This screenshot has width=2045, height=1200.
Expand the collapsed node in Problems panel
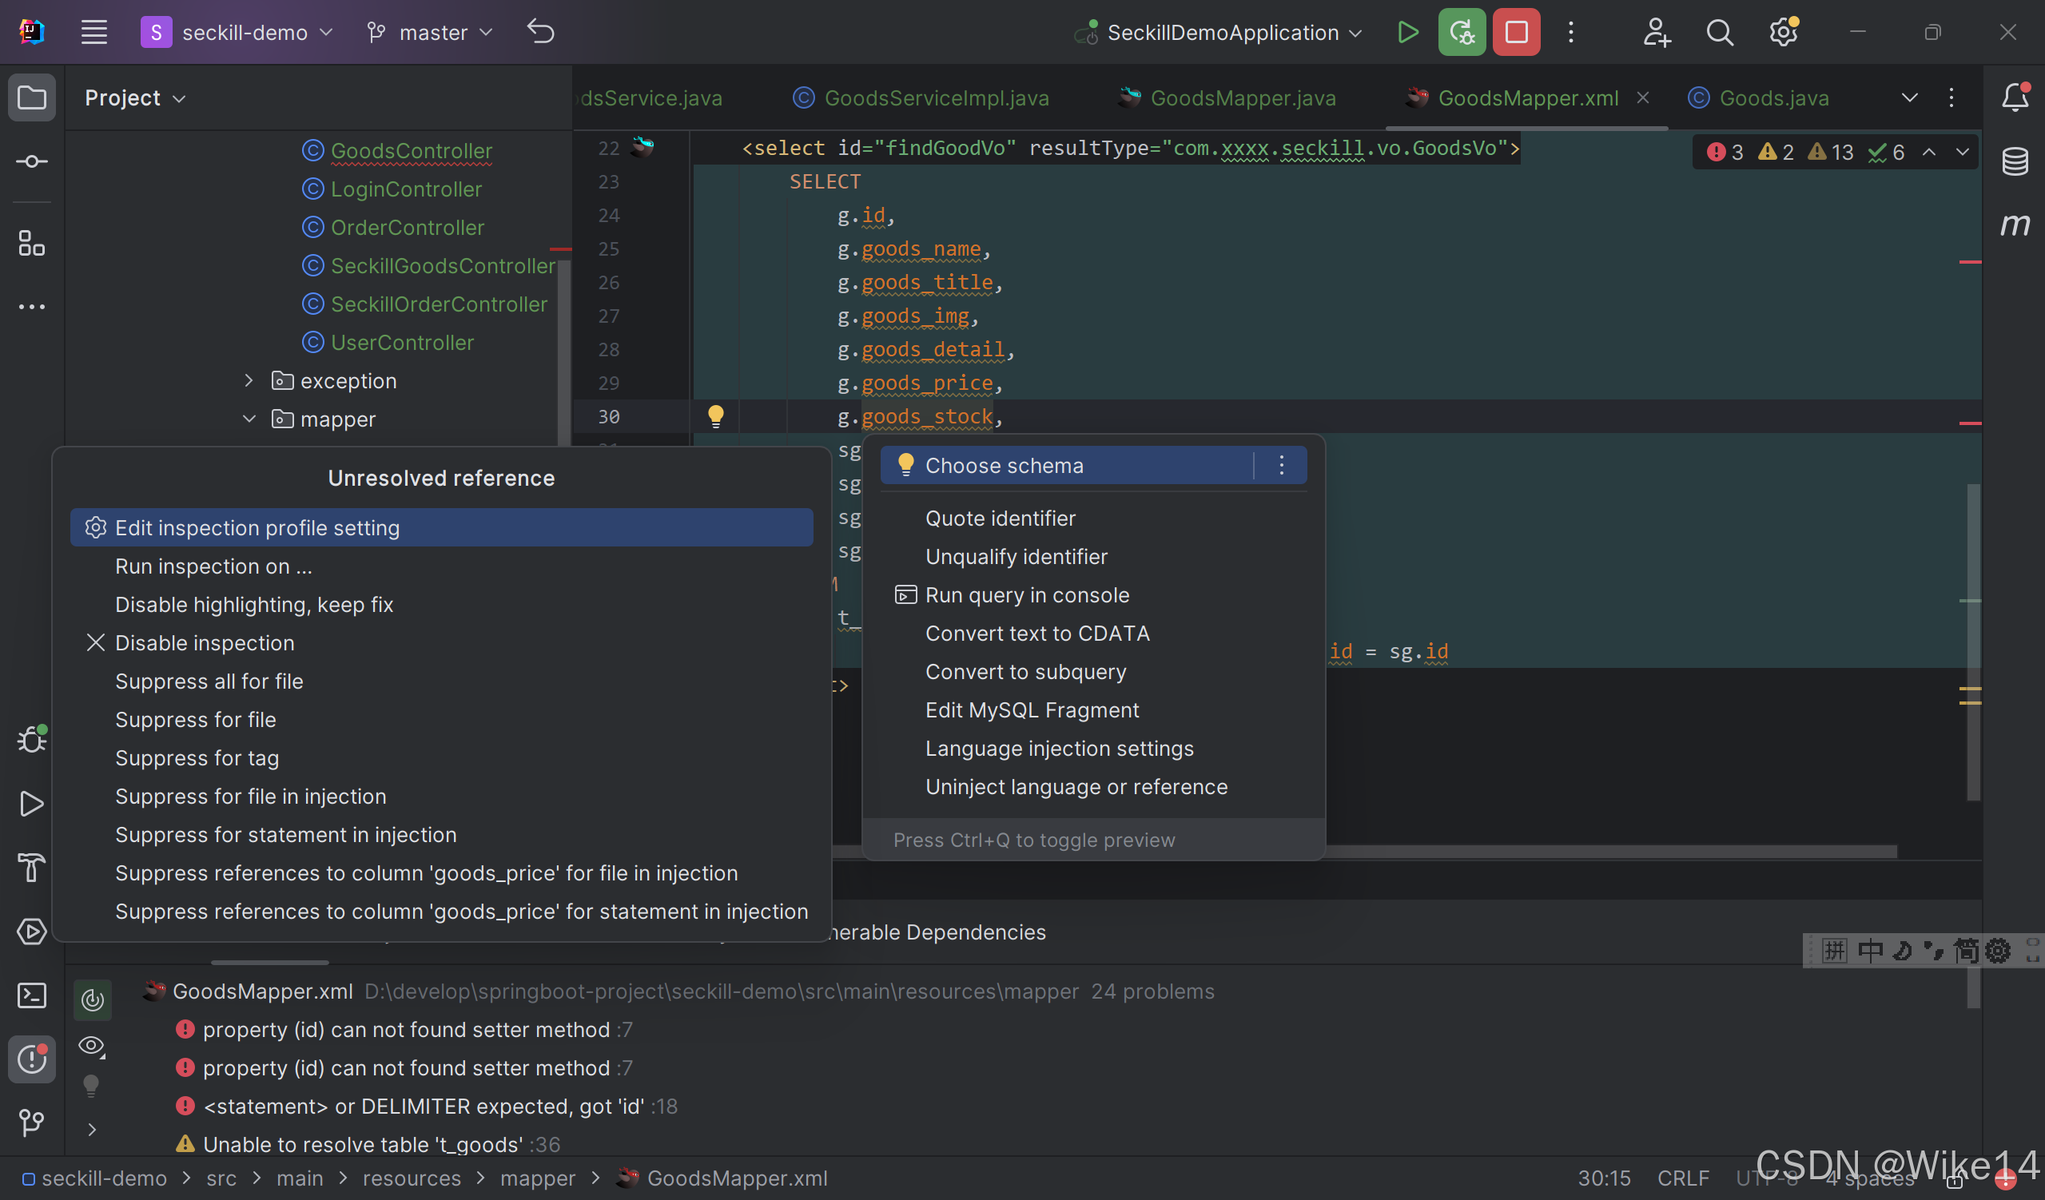92,1129
